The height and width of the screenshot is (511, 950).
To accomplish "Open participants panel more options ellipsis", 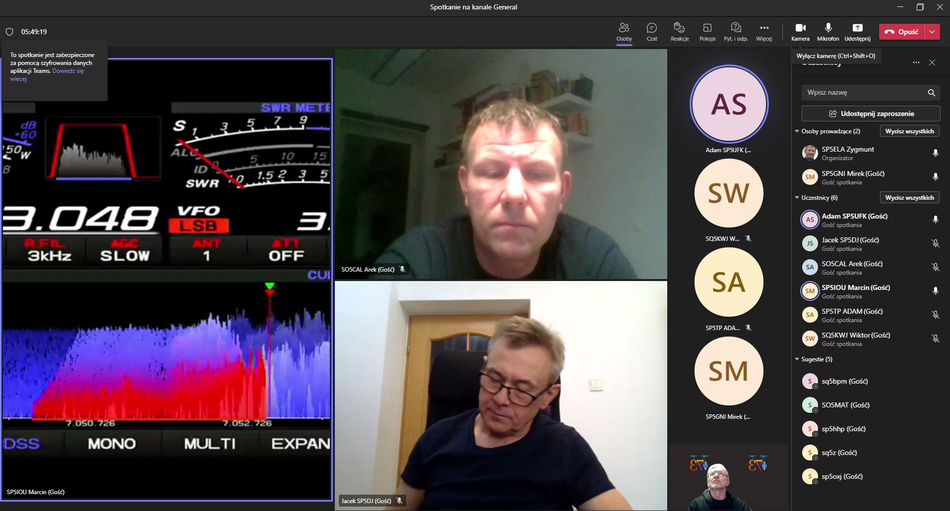I will coord(916,62).
